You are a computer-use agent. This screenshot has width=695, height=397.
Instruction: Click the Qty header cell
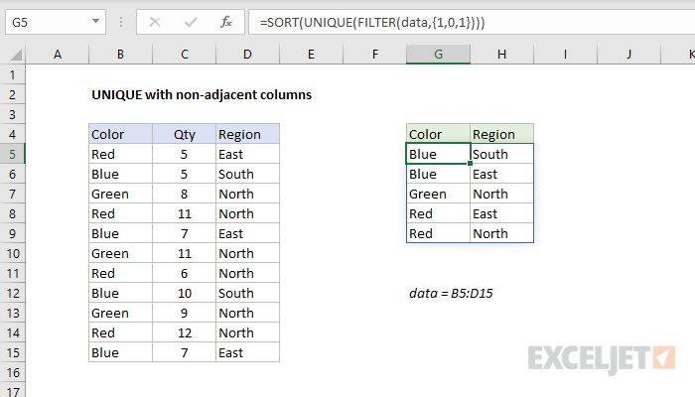point(184,134)
